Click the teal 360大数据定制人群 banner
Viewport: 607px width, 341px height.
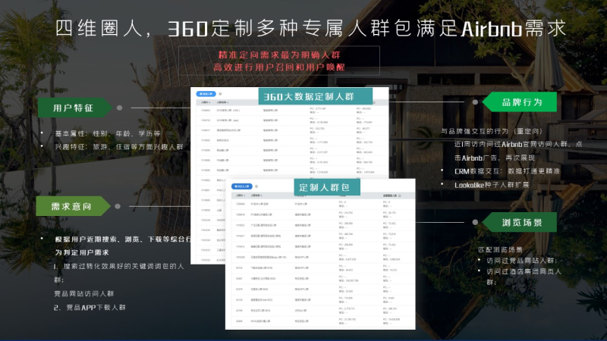point(316,96)
